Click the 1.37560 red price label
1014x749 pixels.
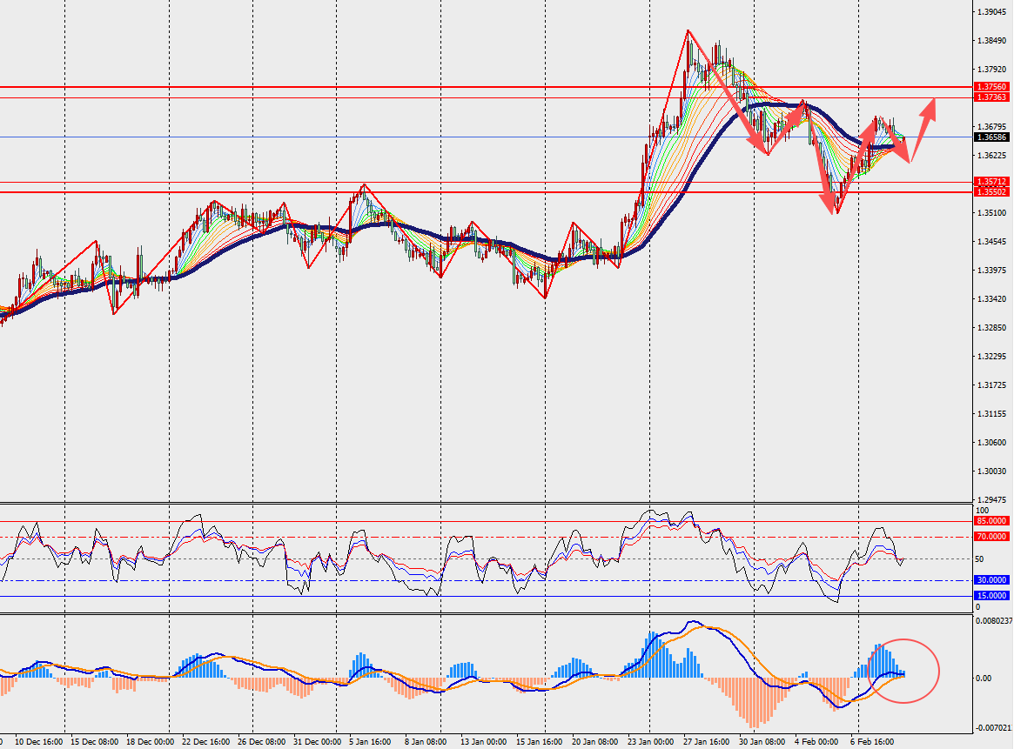coord(991,87)
